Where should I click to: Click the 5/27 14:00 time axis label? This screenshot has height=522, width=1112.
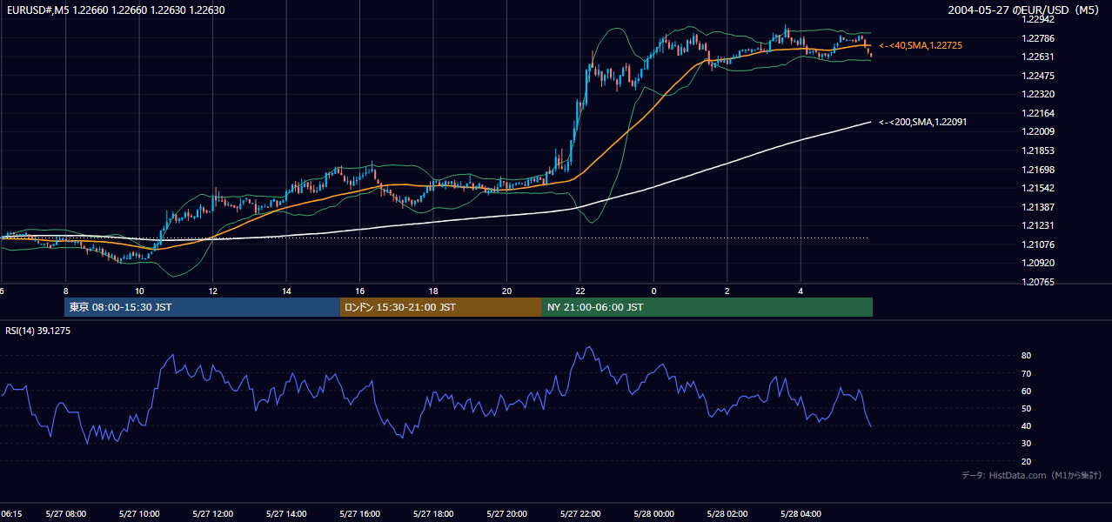286,514
